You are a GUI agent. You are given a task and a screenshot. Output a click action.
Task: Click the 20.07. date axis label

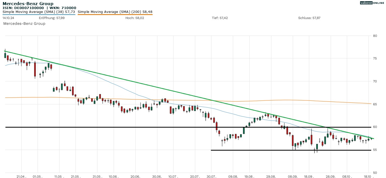(x=195, y=177)
